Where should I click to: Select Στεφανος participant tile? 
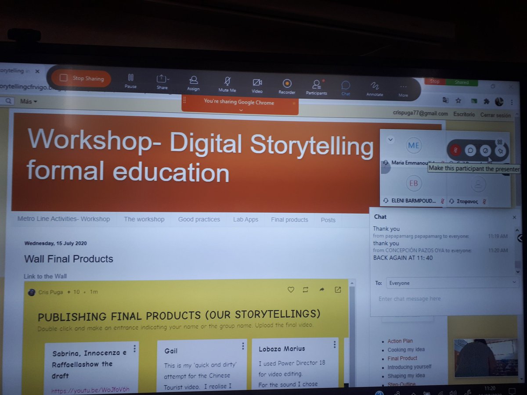point(478,189)
